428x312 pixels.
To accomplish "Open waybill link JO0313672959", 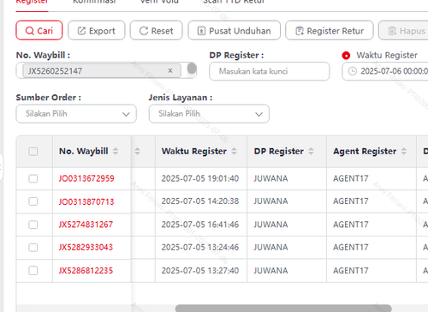I will click(86, 178).
